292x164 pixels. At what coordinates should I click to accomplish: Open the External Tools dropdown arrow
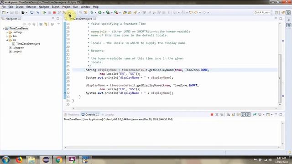pos(120,12)
